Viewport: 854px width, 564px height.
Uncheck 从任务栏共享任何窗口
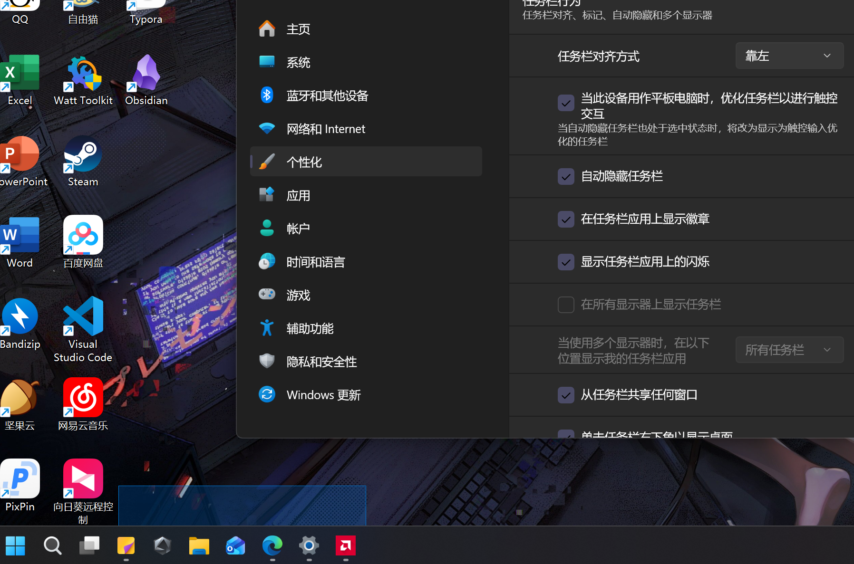[565, 395]
